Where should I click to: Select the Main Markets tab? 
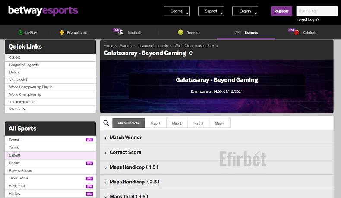click(x=128, y=123)
